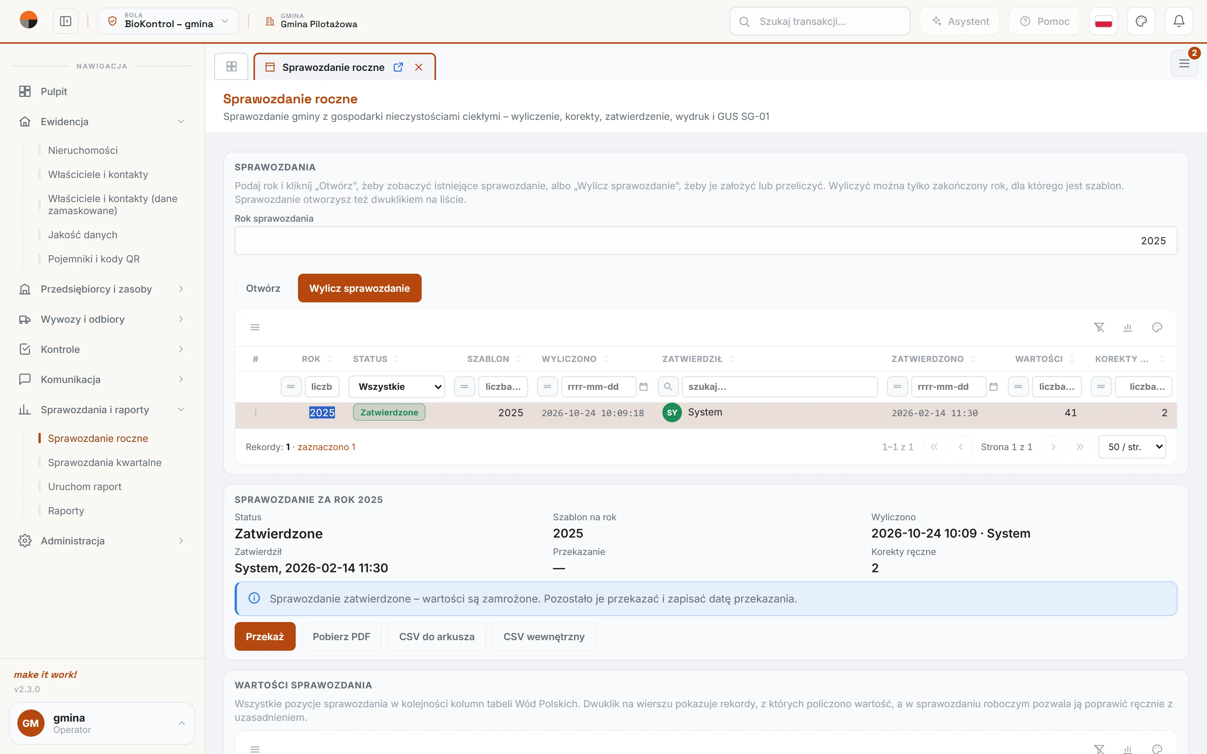Open Status filter dropdown Wszystkie
Image resolution: width=1207 pixels, height=754 pixels.
(x=396, y=386)
